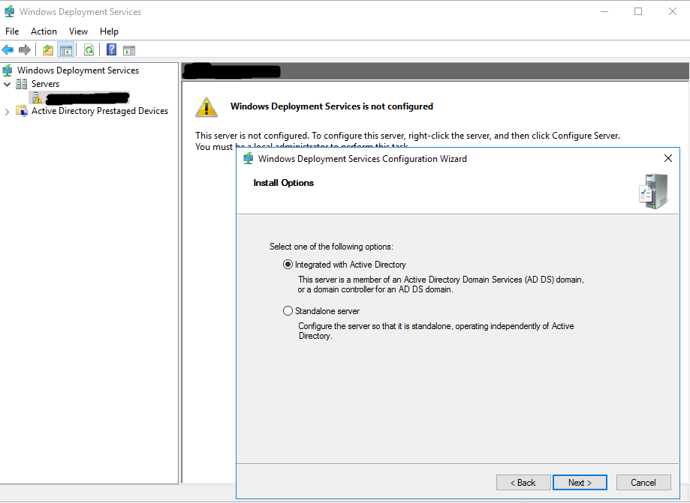
Task: Expand Active Directory Prestaged Devices node
Action: 7,112
